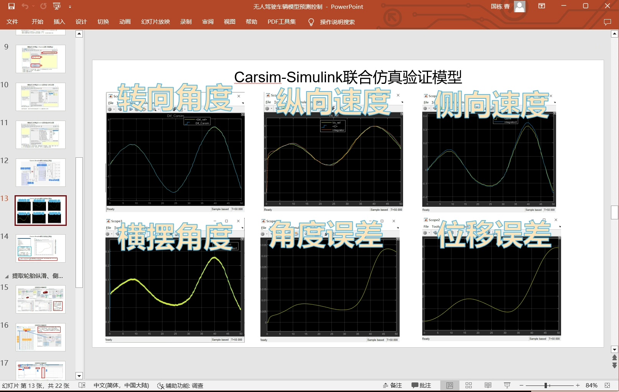Open the 动画 ribbon tab
619x392 pixels.
point(125,22)
